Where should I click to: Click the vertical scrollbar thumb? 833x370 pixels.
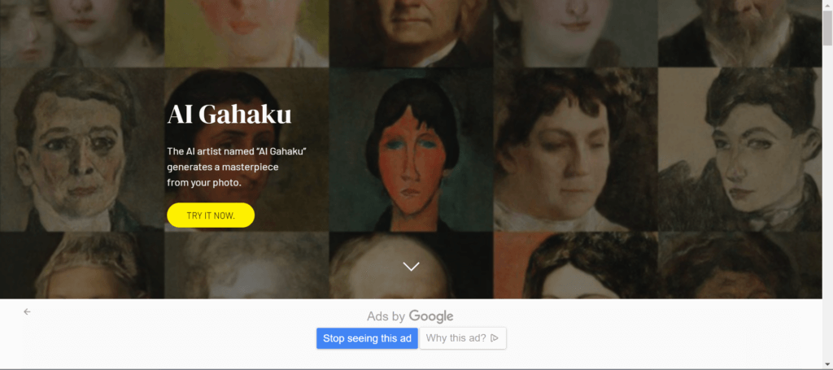pyautogui.click(x=827, y=28)
